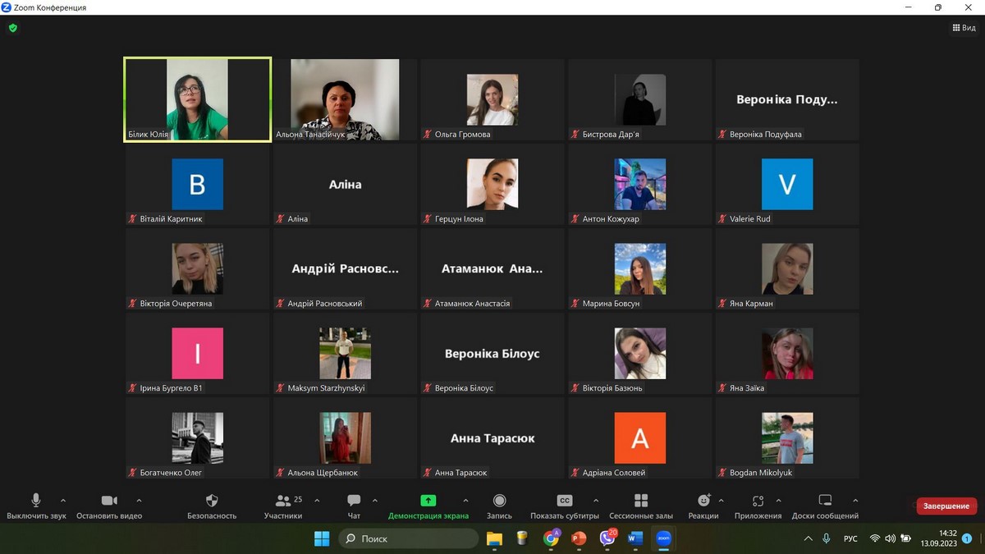Open Whiteboards (Доски сообщений)
This screenshot has height=554, width=985.
[825, 501]
